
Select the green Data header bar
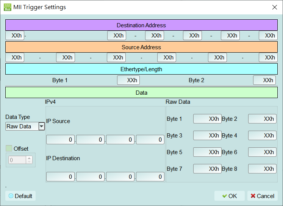tap(142, 92)
